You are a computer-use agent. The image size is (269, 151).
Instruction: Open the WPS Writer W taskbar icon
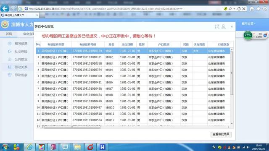(x=103, y=147)
